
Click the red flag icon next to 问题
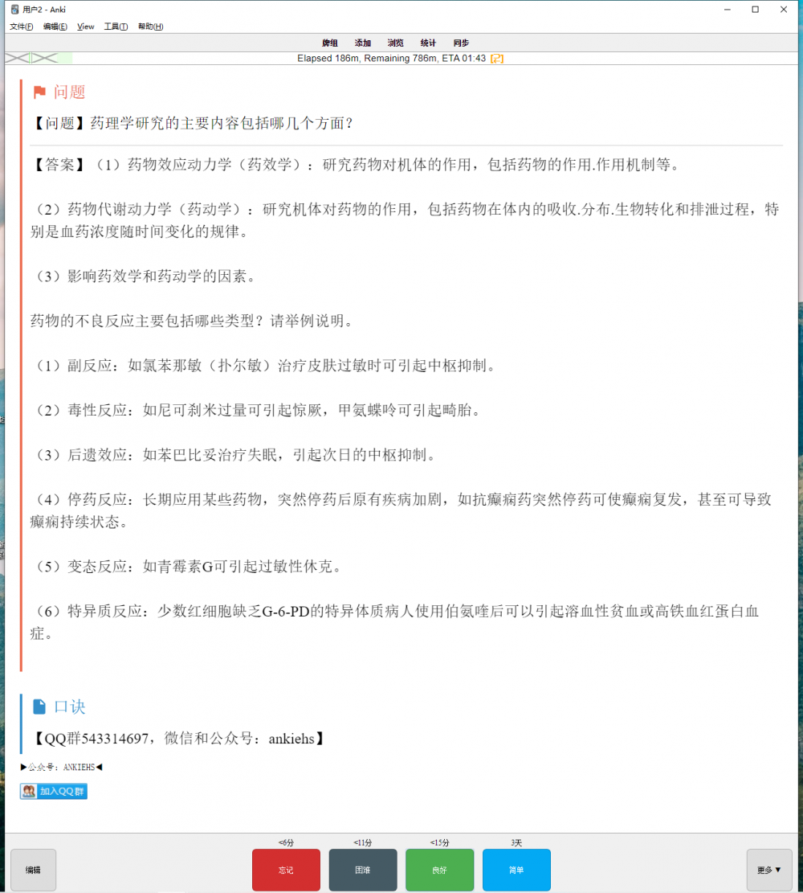pos(39,92)
